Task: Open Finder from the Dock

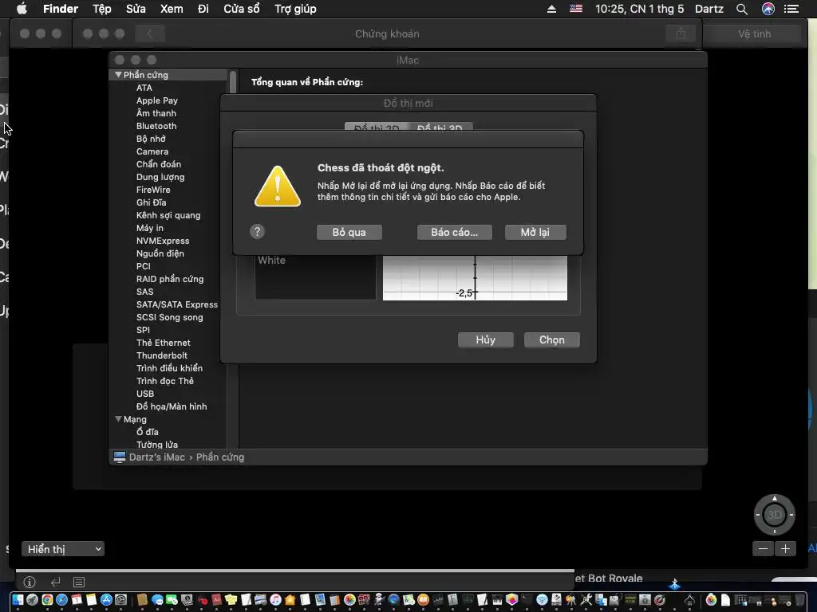Action: click(x=18, y=599)
